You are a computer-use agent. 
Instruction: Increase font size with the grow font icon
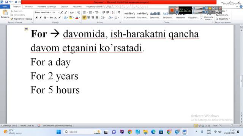tap(62, 12)
